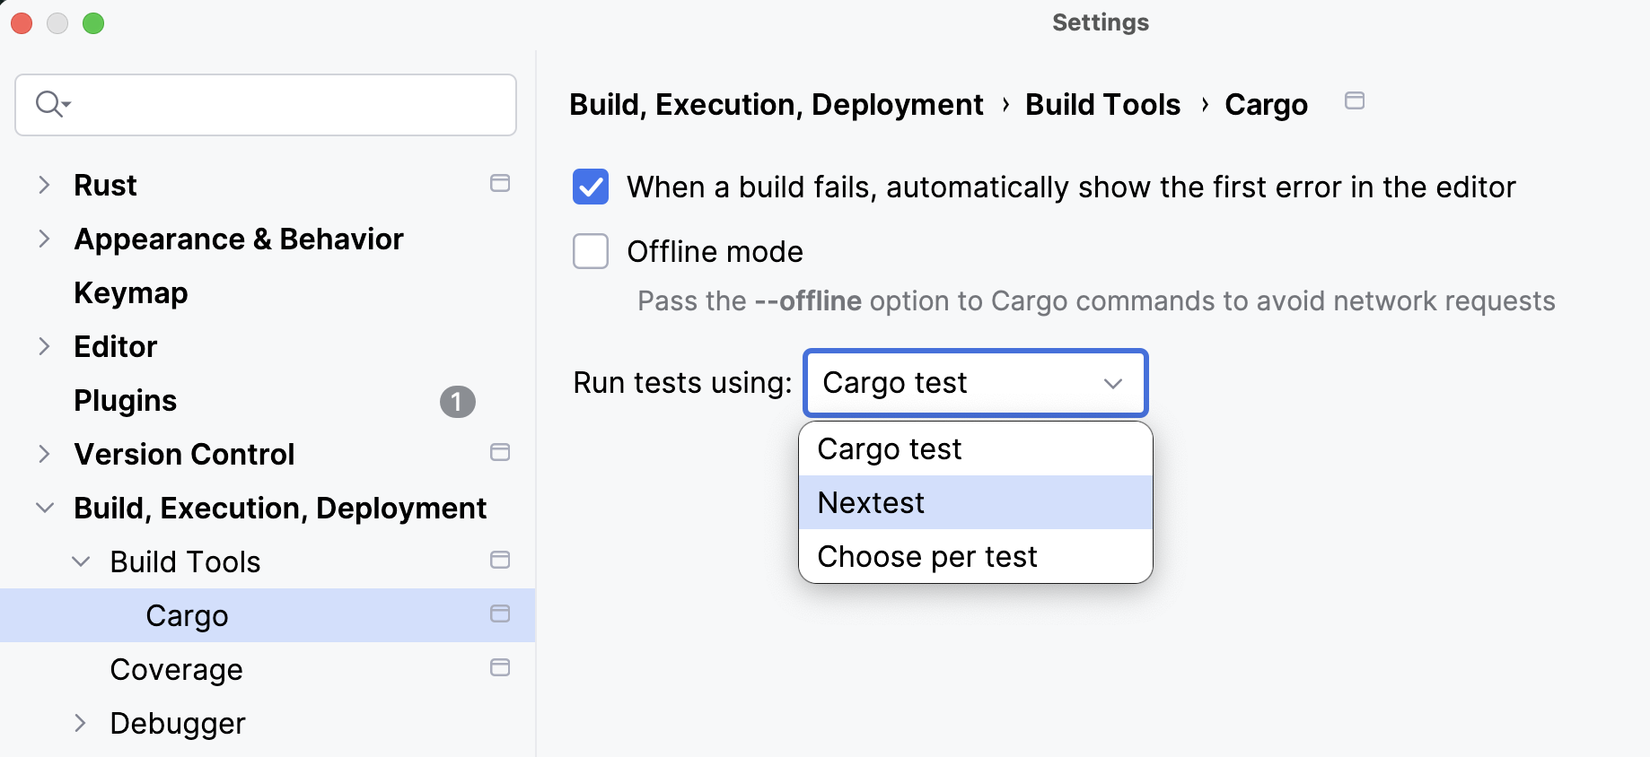Click the page icon next to Build Tools
1650x757 pixels.
point(500,561)
